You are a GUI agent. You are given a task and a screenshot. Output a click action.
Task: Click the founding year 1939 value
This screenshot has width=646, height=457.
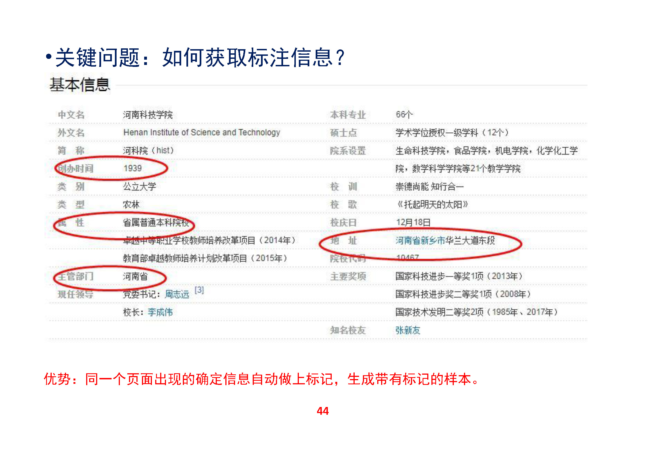[x=133, y=168]
